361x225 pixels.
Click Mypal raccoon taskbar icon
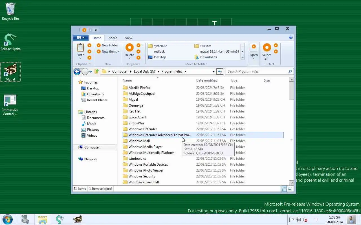78,219
